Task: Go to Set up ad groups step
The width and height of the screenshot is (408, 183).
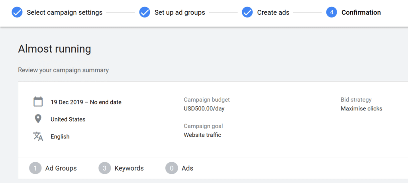Action: point(180,12)
